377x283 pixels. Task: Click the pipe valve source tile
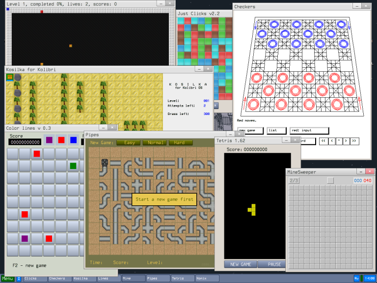tap(105, 163)
